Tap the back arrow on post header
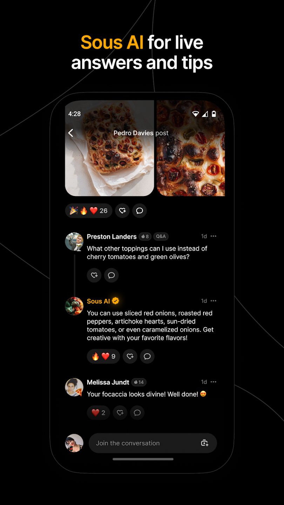 click(71, 133)
